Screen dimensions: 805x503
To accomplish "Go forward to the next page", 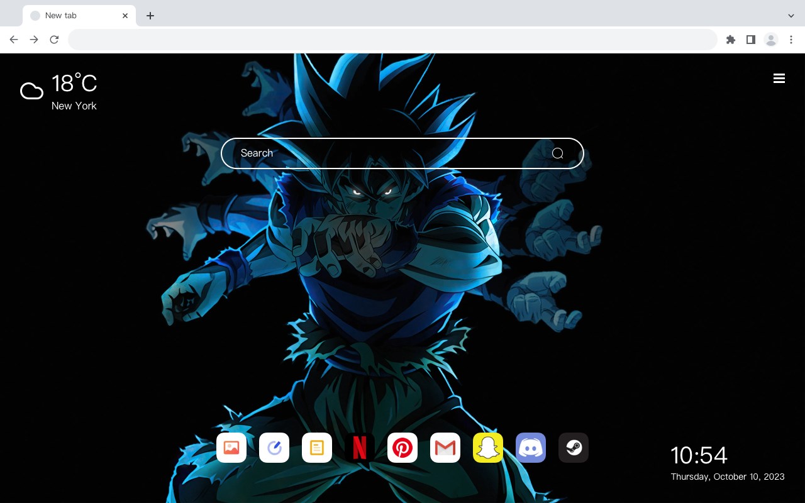I will coord(34,40).
